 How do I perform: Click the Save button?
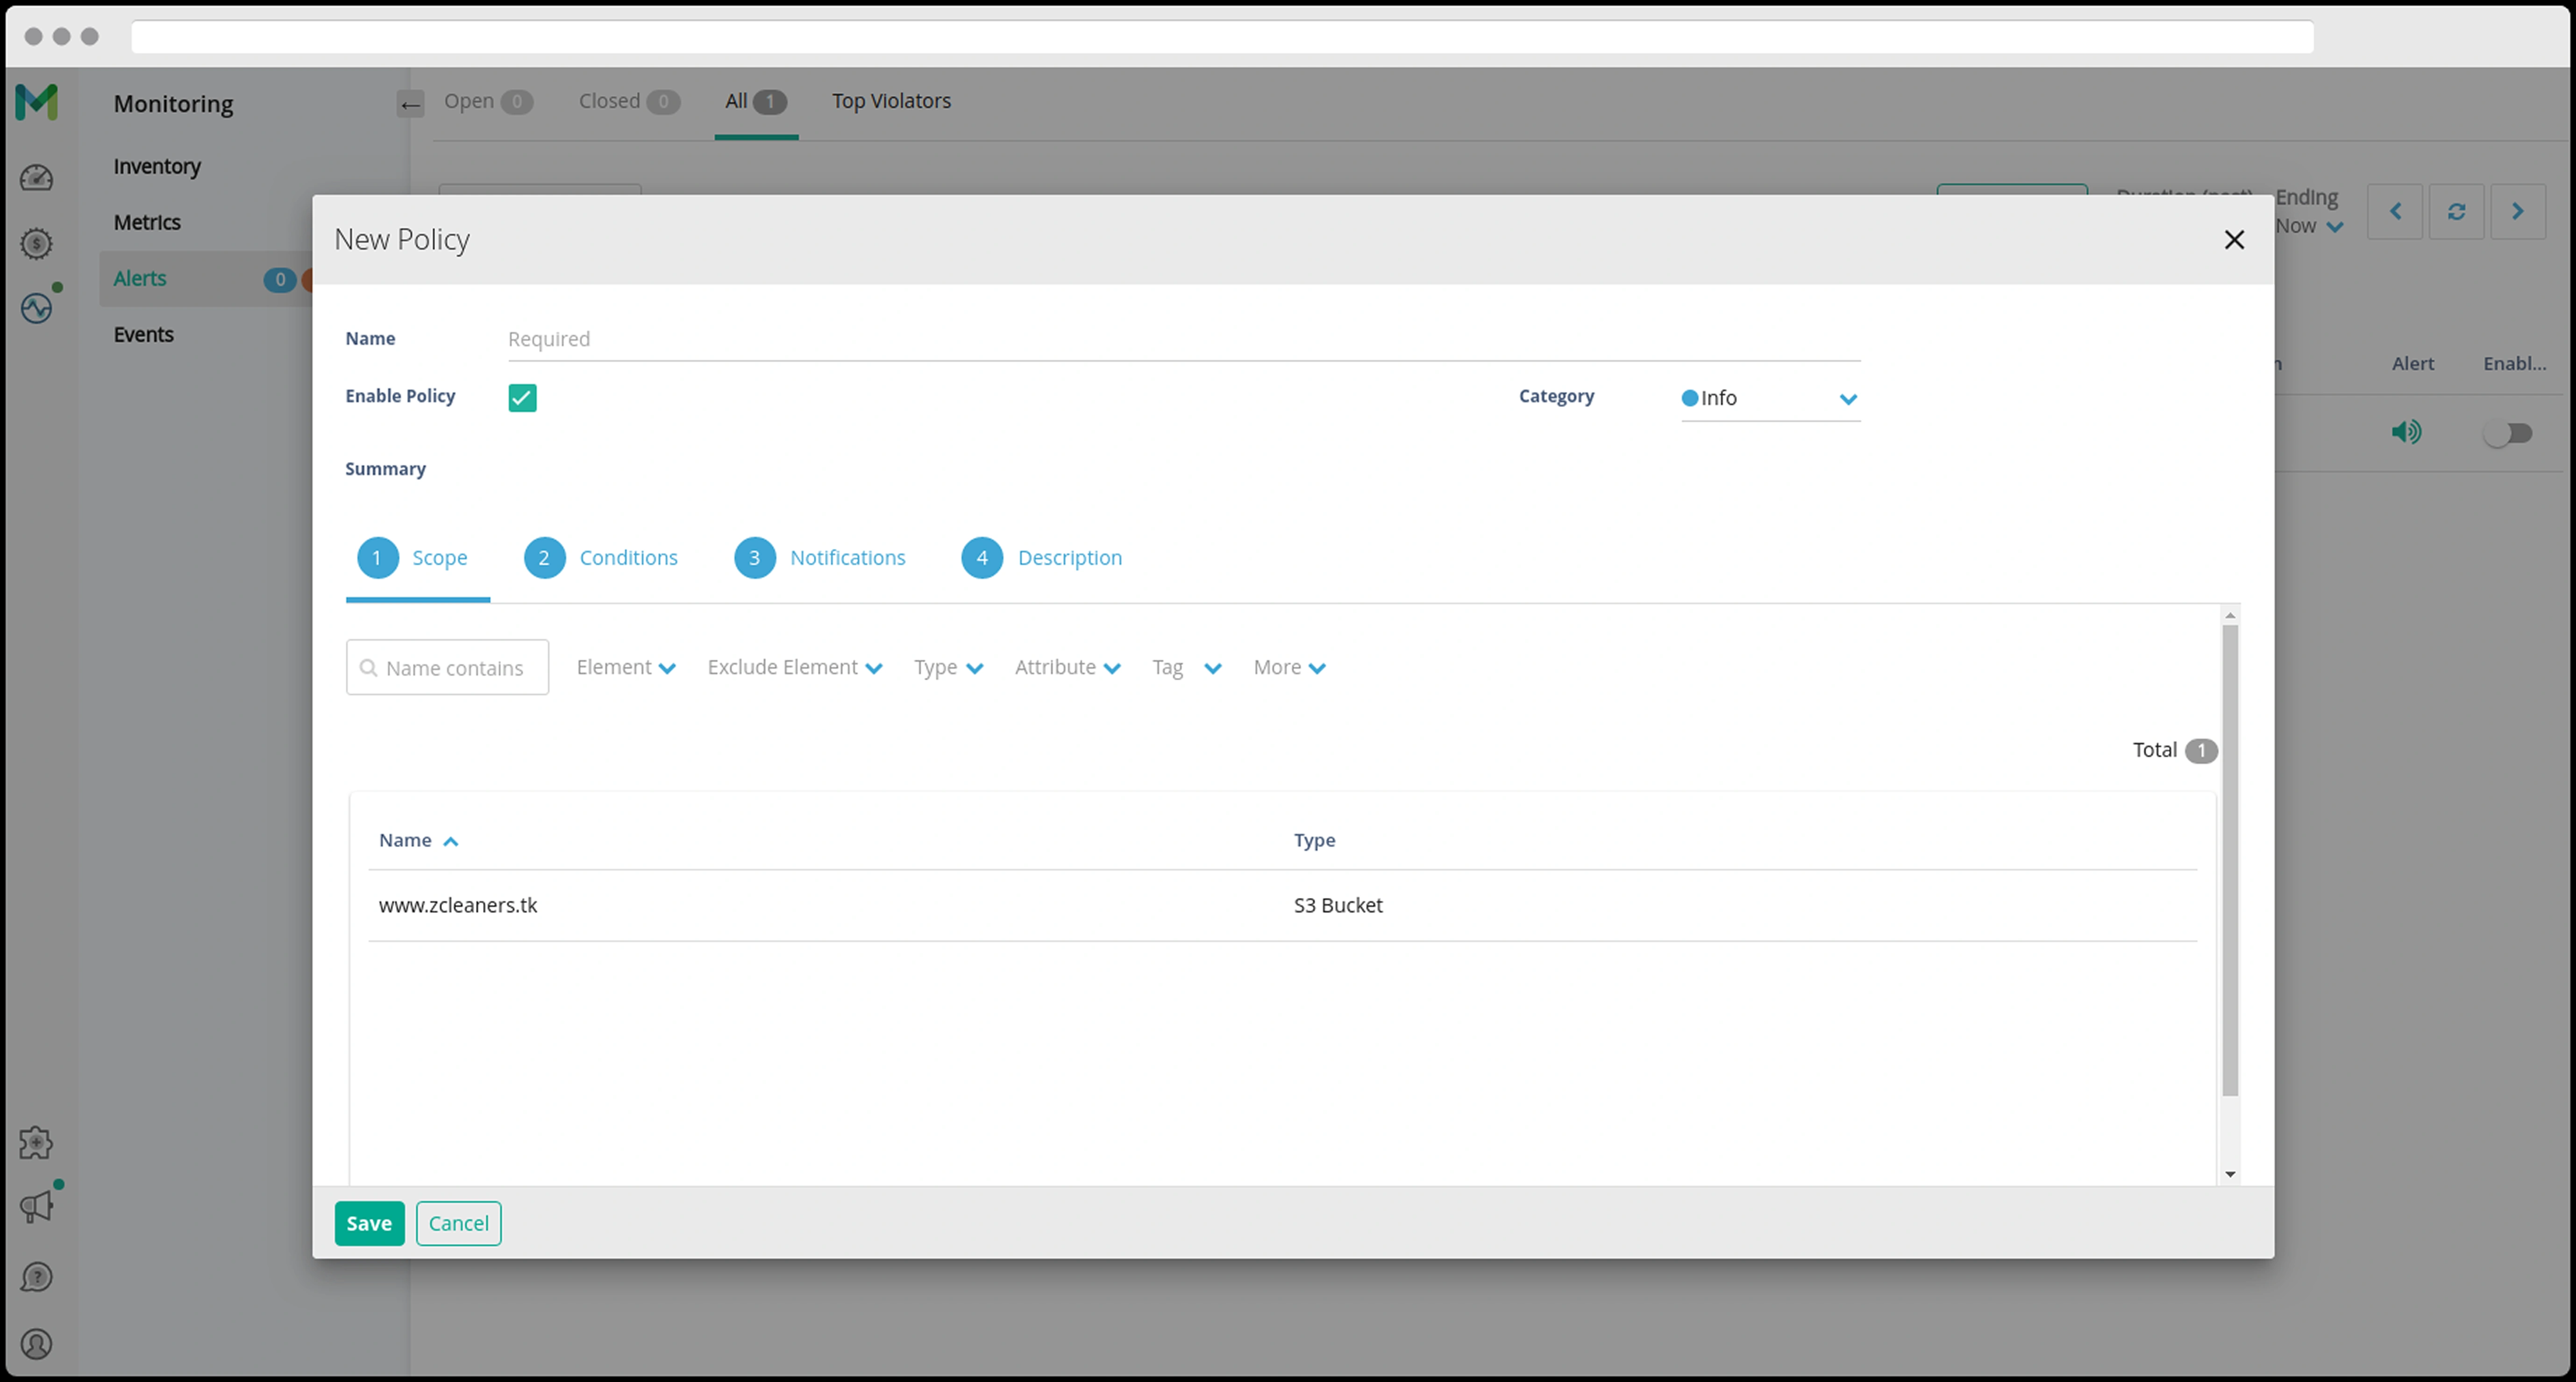[x=369, y=1223]
